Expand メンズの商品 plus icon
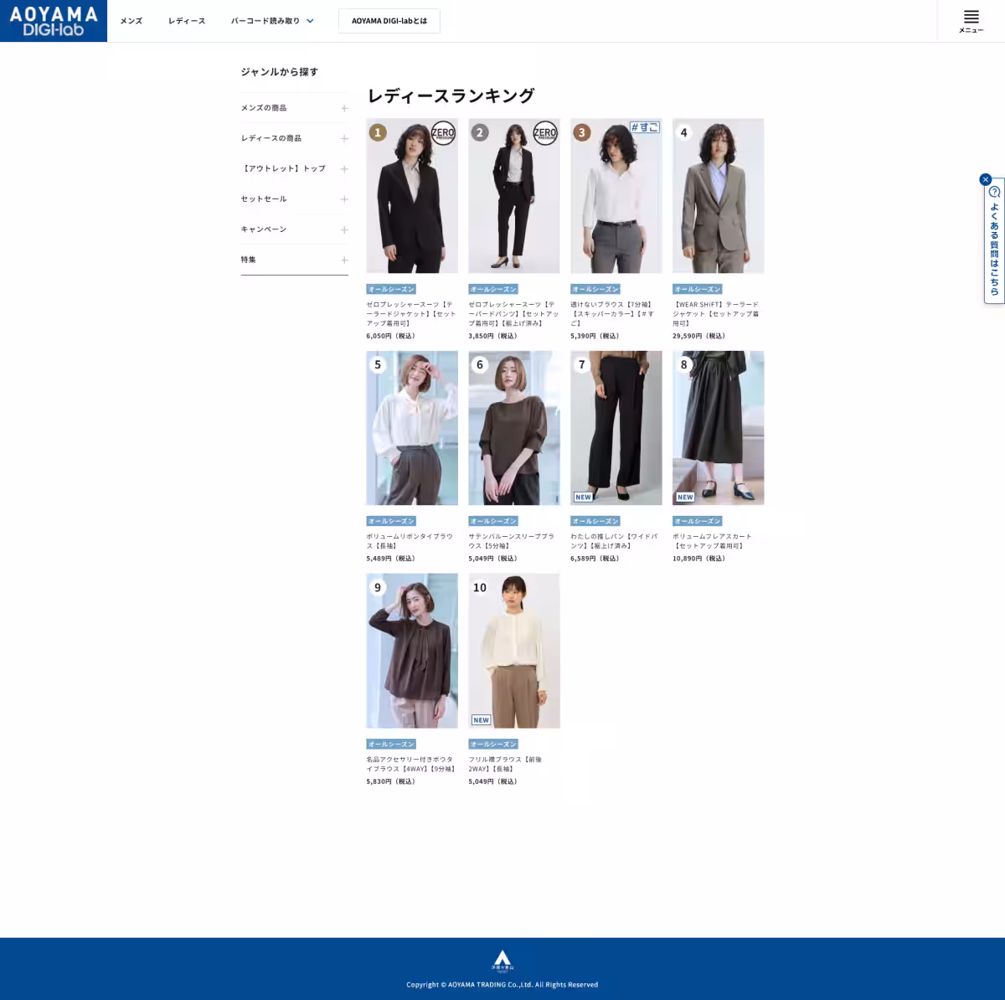The width and height of the screenshot is (1005, 1000). pyautogui.click(x=344, y=108)
